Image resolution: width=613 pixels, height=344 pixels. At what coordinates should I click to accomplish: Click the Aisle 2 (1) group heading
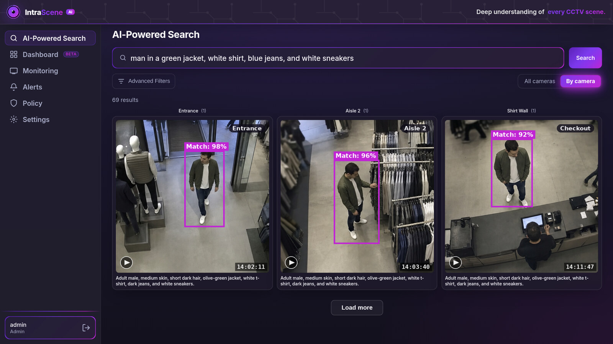pyautogui.click(x=357, y=111)
